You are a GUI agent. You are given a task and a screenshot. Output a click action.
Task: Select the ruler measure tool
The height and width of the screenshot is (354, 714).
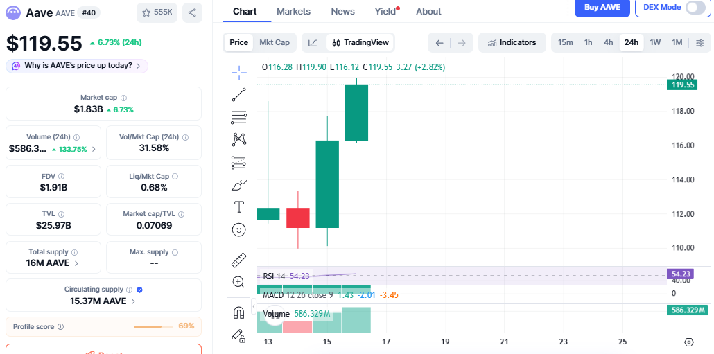(x=239, y=260)
